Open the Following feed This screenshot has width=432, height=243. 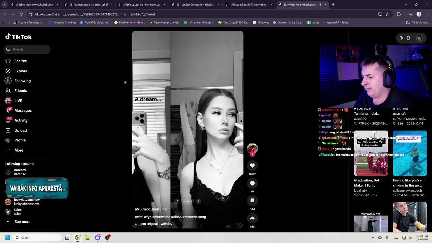pyautogui.click(x=22, y=81)
